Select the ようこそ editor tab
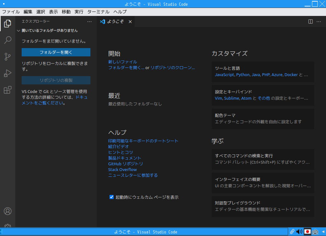 116,22
